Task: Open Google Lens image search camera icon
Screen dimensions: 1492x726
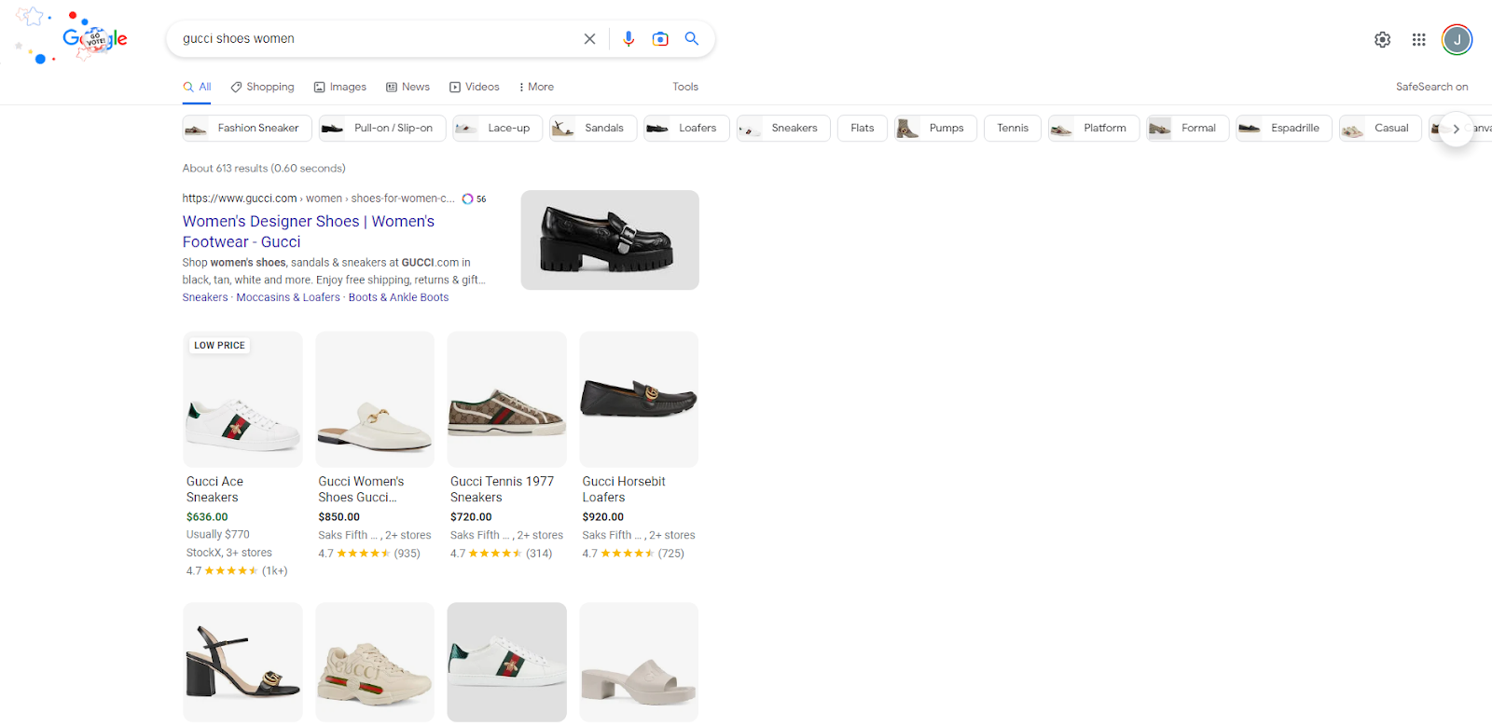Action: (x=660, y=39)
